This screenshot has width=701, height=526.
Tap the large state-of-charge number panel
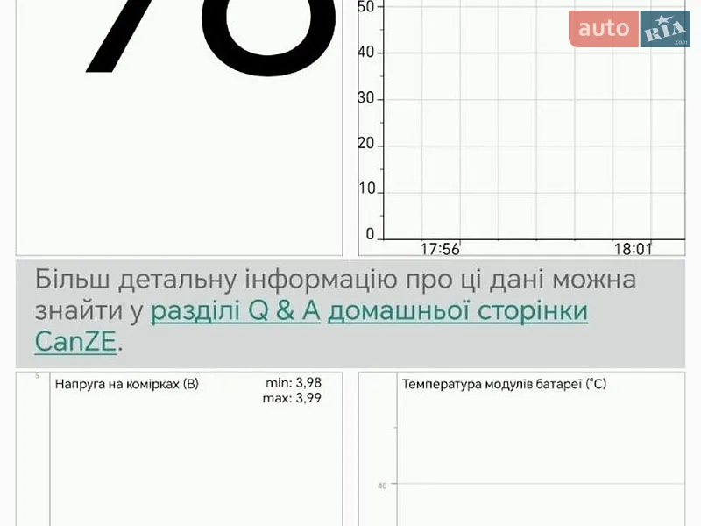pos(180,127)
